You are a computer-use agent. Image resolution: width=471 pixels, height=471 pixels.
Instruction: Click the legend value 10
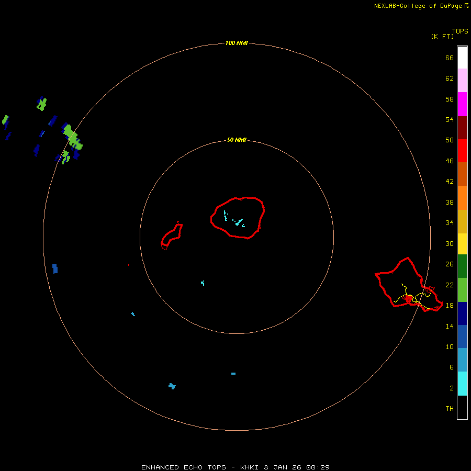450,346
